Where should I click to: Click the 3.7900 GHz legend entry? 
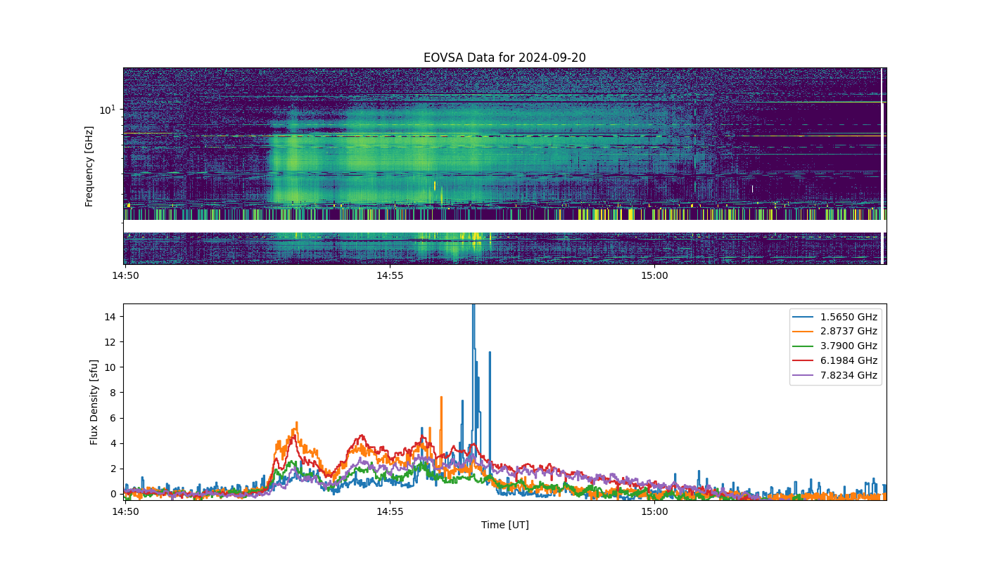coord(836,346)
